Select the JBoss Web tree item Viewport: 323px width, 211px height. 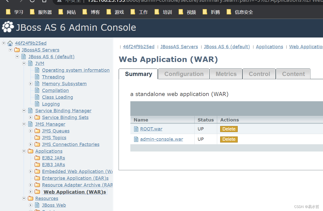click(54, 205)
